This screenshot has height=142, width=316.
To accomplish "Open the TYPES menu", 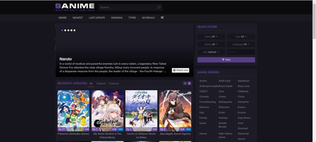I will (x=132, y=18).
